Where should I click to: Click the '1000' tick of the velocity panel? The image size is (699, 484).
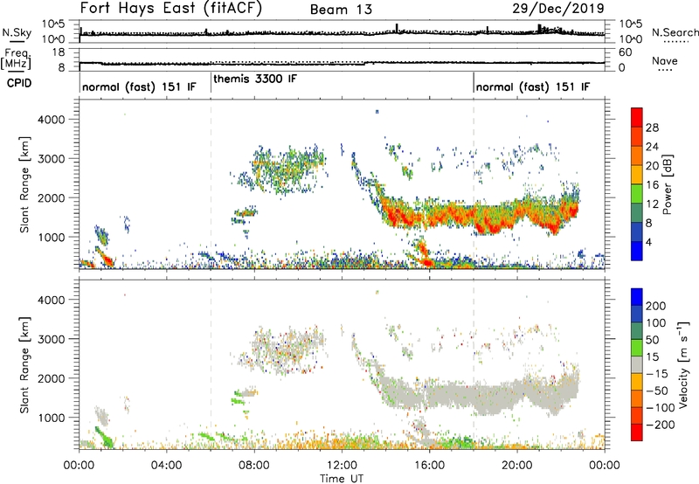pyautogui.click(x=52, y=418)
